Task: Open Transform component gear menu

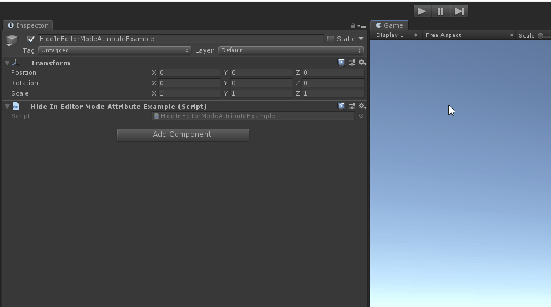Action: coord(362,63)
